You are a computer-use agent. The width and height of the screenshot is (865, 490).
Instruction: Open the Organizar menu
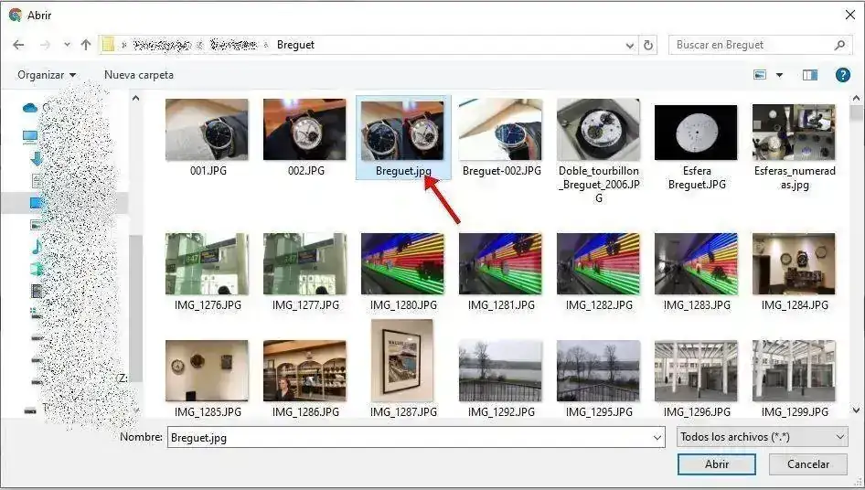point(47,75)
